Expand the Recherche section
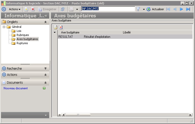The width and height of the screenshot is (195, 124). point(46,68)
